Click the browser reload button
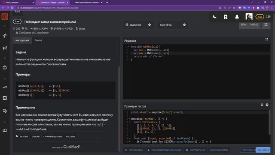 click(x=12, y=8)
